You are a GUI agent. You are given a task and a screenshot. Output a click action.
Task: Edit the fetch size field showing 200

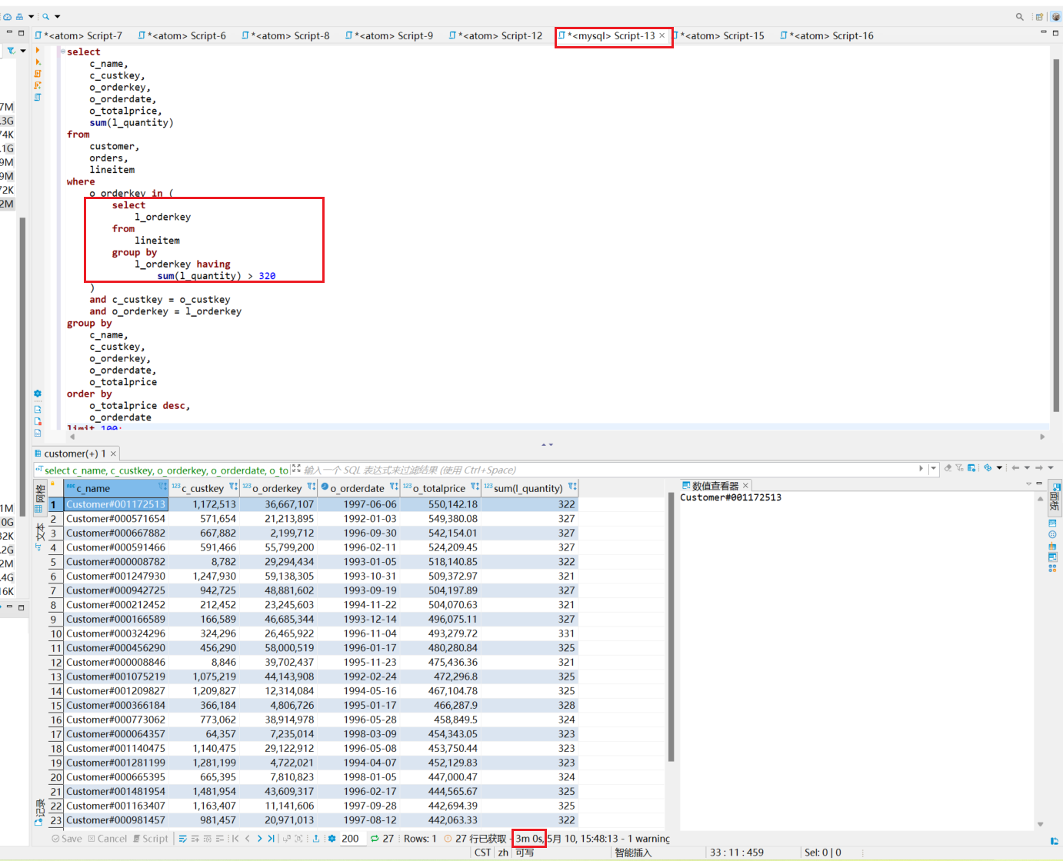351,839
